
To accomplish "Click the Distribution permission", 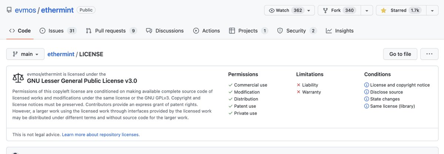I will [x=246, y=99].
